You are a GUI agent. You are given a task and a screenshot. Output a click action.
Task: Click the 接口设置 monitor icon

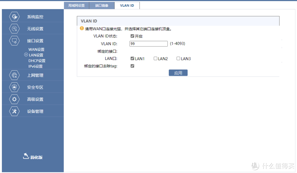tap(14, 41)
